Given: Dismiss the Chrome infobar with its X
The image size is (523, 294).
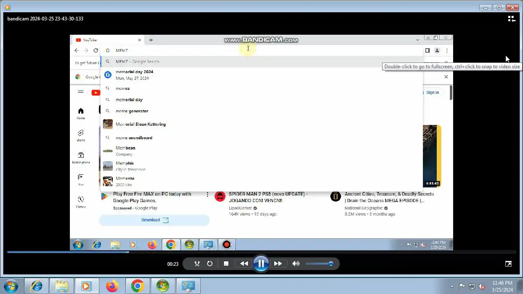Looking at the screenshot, I should point(446,77).
